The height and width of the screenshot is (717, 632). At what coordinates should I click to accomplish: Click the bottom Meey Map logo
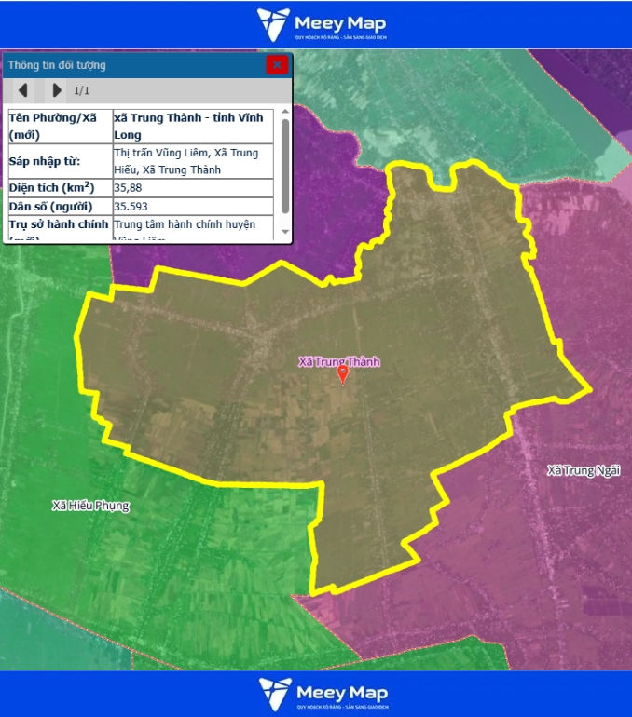(x=322, y=694)
